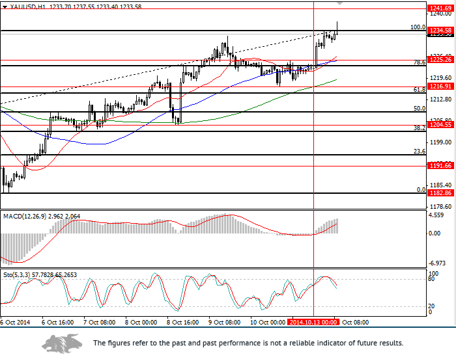Select the 1185.40 price axis value
Screen dimensions: 456x359
pos(440,185)
